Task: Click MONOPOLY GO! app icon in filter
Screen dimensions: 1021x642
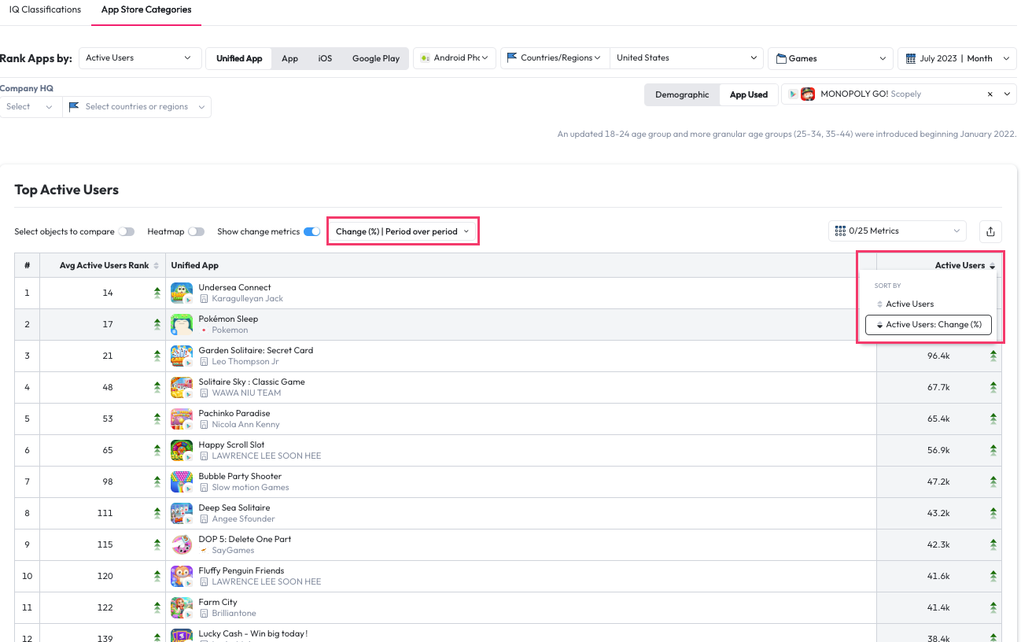Action: coord(808,94)
